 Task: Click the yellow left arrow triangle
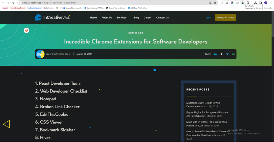[6, 124]
